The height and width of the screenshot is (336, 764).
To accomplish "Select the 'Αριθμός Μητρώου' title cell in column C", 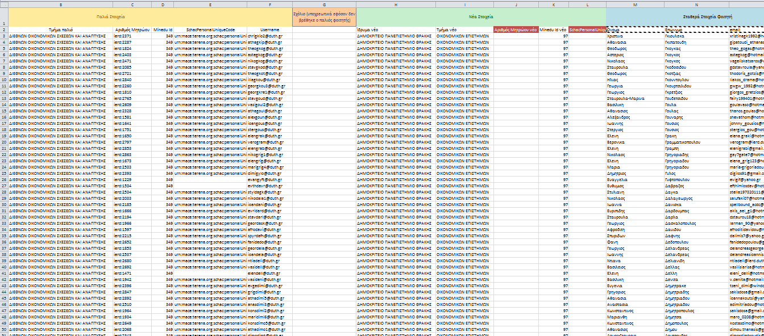I will (x=132, y=29).
